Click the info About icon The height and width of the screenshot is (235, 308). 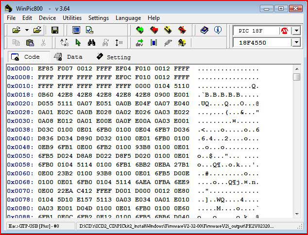218,30
